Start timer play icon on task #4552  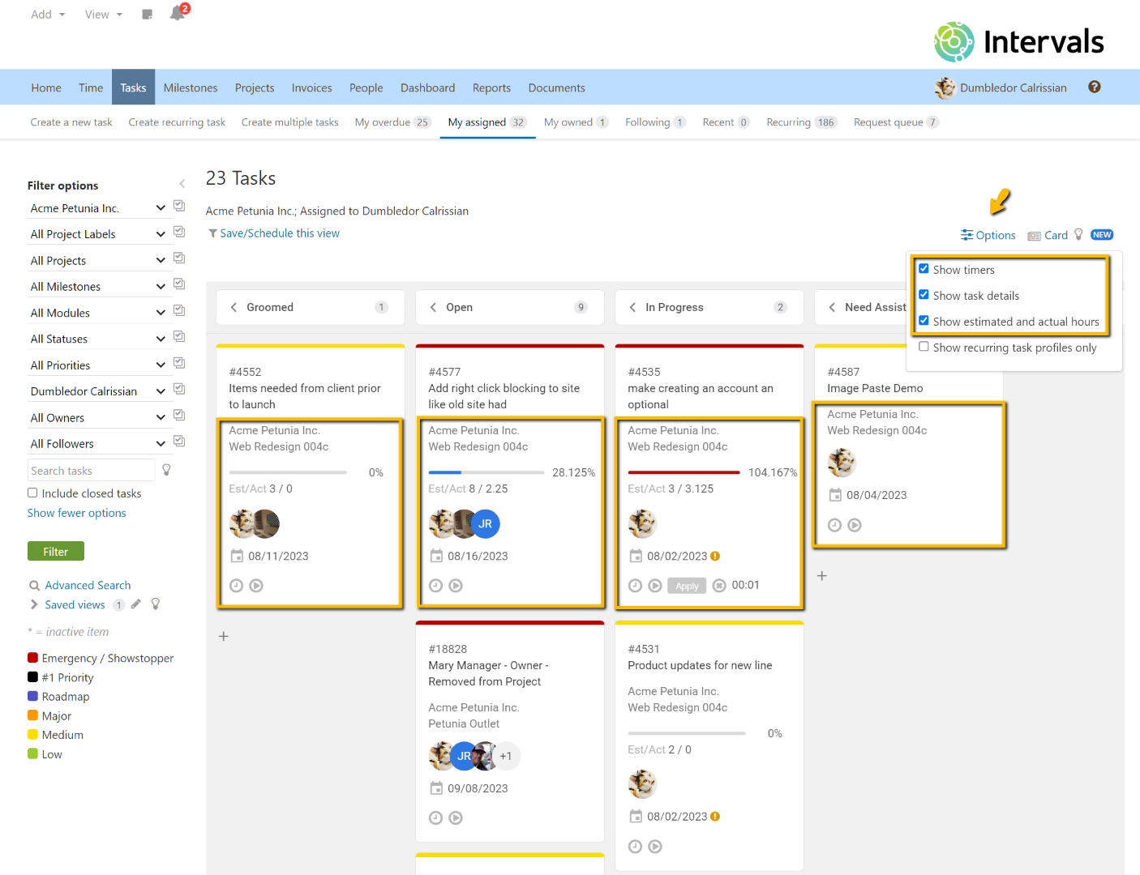click(256, 586)
